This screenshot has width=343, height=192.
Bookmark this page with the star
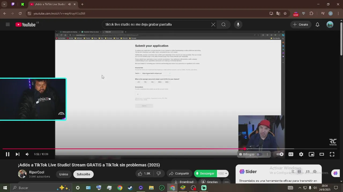coord(285,13)
